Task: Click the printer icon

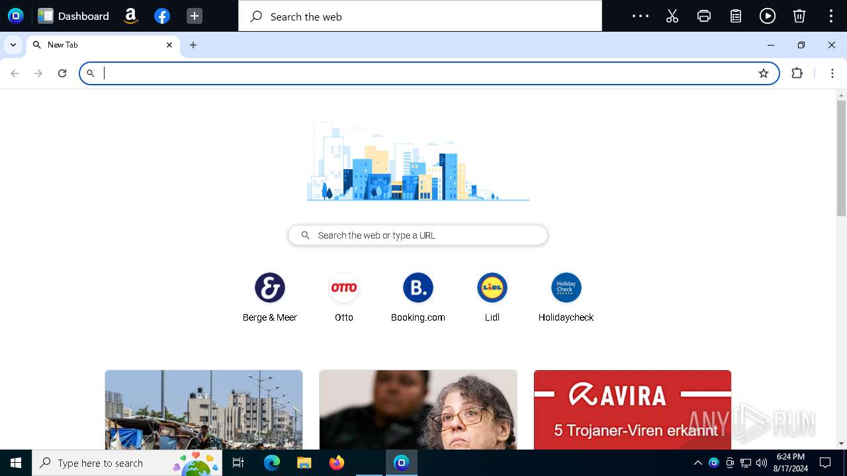Action: point(704,16)
